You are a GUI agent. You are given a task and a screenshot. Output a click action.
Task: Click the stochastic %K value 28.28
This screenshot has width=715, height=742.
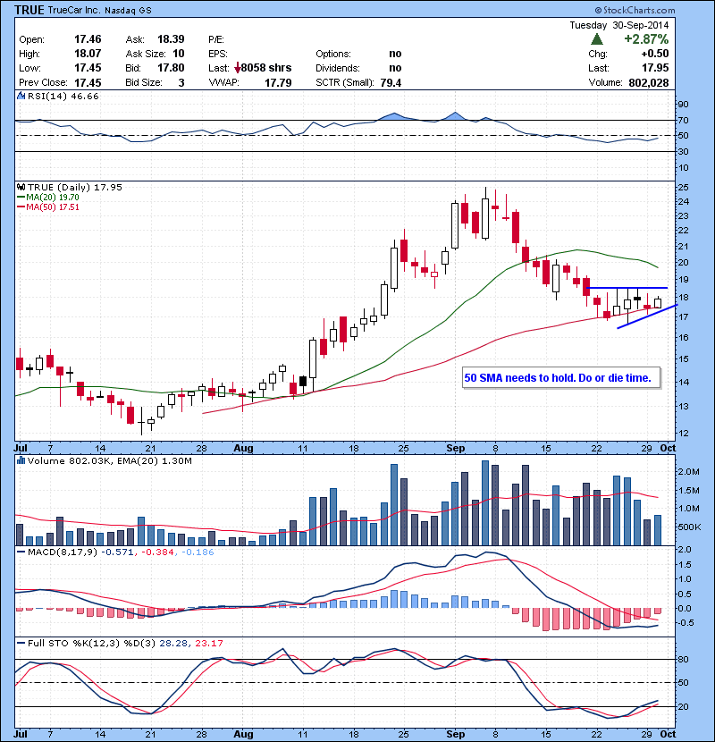[172, 643]
